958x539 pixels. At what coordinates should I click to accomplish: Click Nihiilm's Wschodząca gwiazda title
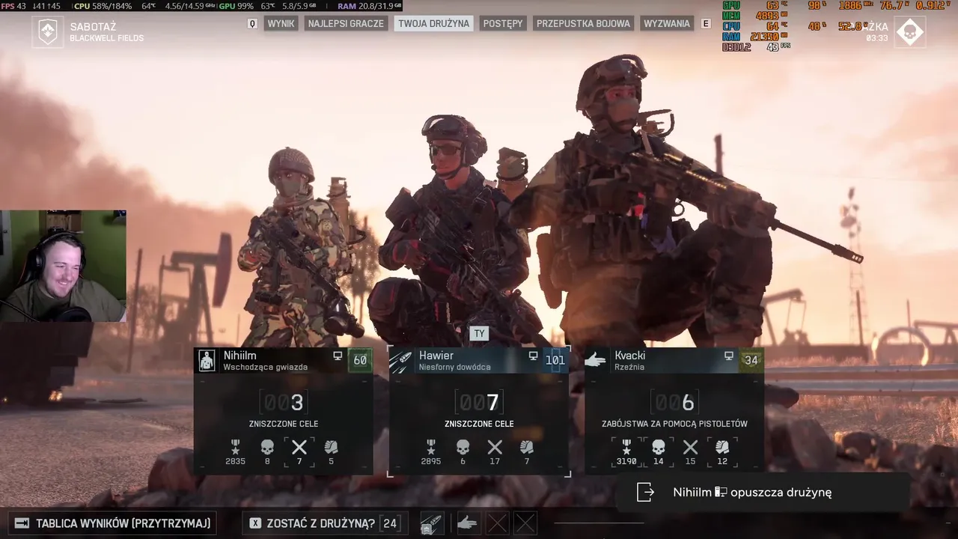[266, 367]
